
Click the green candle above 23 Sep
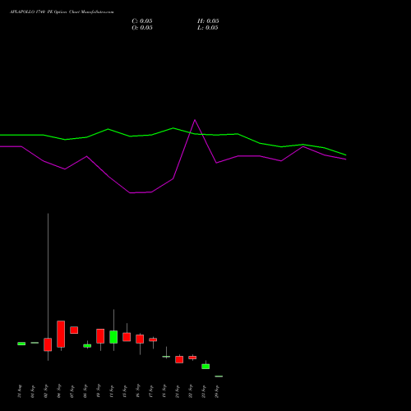coord(205,367)
